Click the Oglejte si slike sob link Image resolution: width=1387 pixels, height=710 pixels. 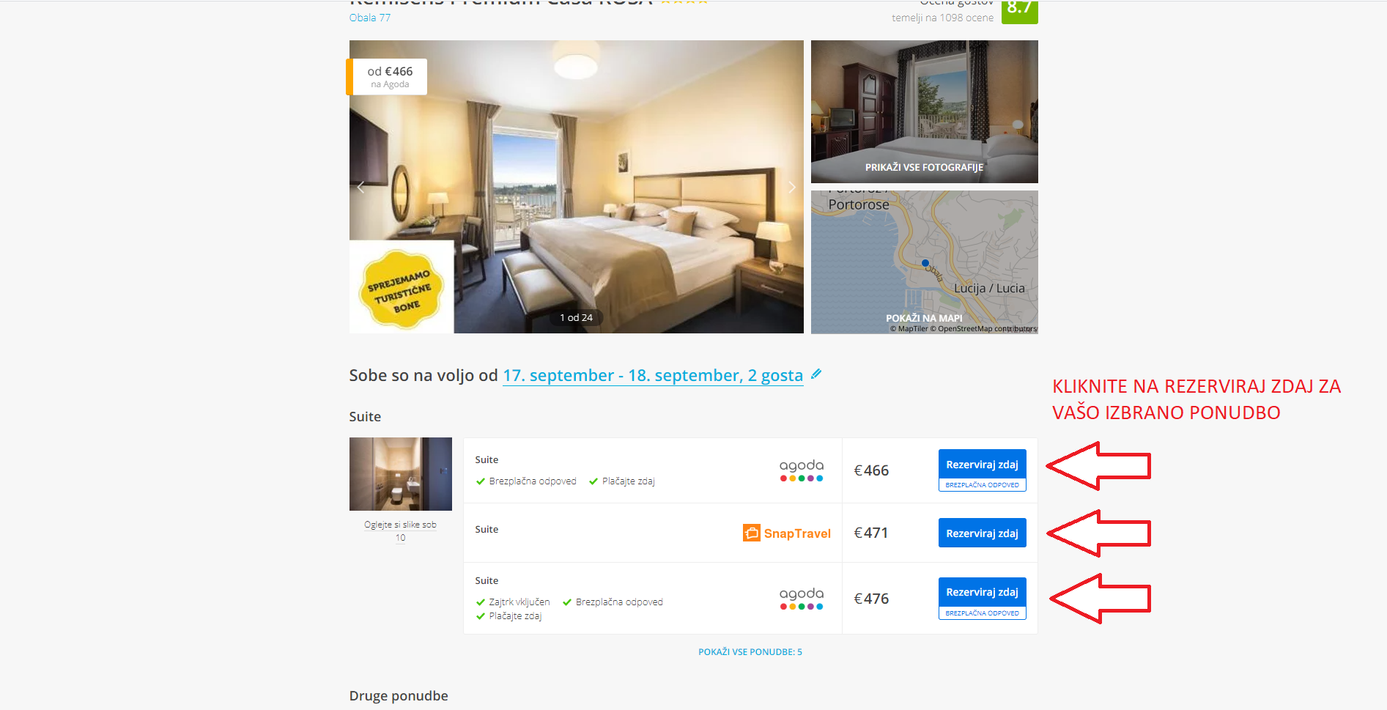[400, 525]
